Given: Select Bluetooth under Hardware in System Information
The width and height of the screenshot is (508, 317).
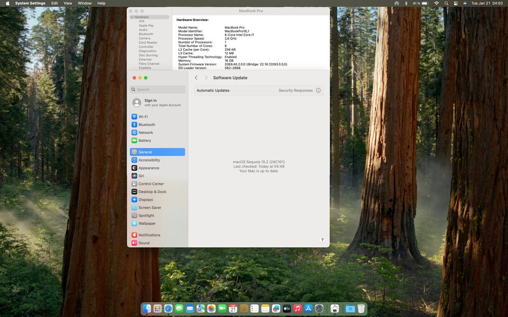Looking at the screenshot, I should [146, 34].
